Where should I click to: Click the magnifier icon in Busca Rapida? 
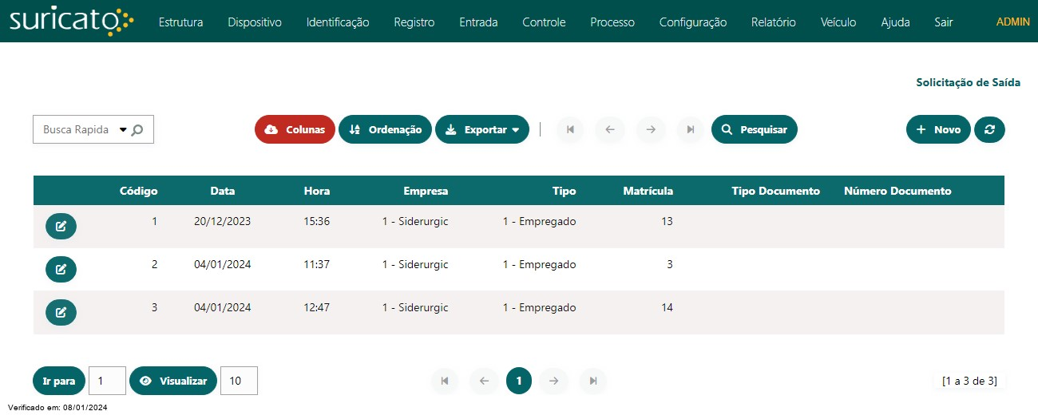(x=137, y=130)
